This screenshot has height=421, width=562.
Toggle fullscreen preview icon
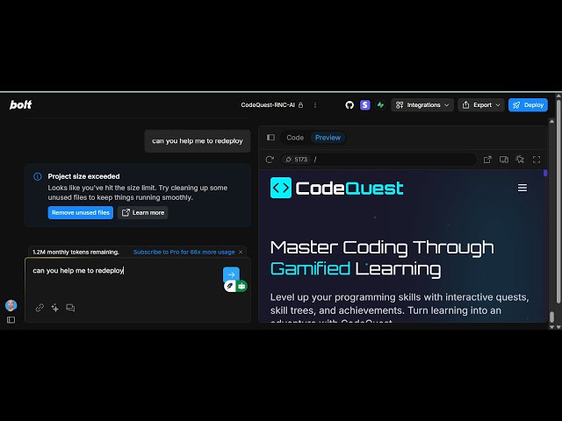537,160
